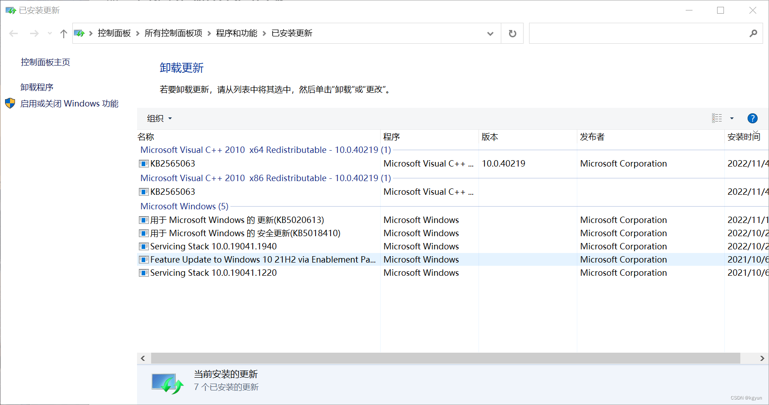Expand the address bar history dropdown
Screen dimensions: 769x405
coord(490,33)
